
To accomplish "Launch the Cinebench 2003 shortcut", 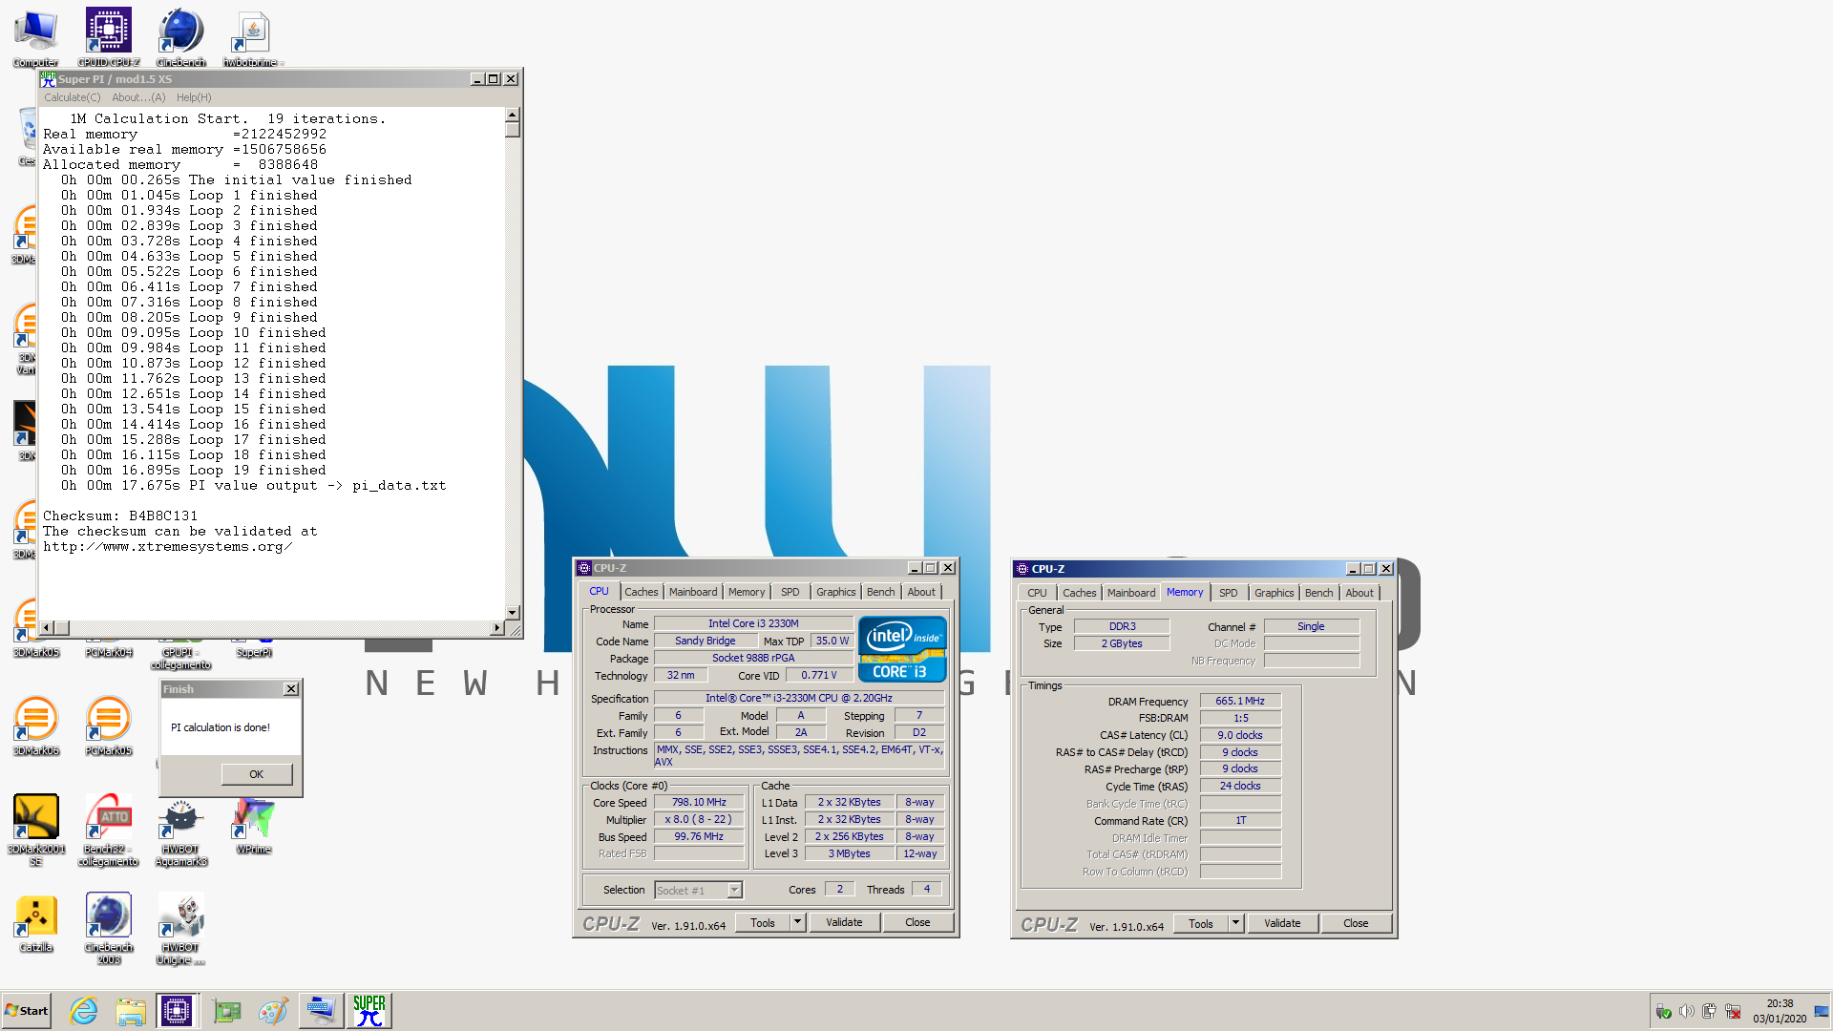I will pyautogui.click(x=108, y=928).
